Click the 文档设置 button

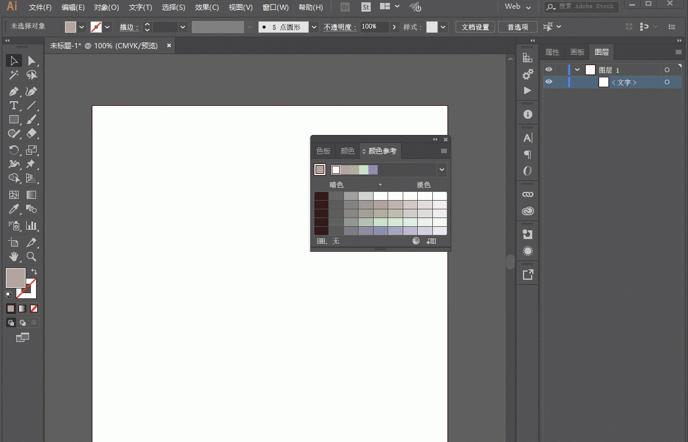tap(475, 27)
